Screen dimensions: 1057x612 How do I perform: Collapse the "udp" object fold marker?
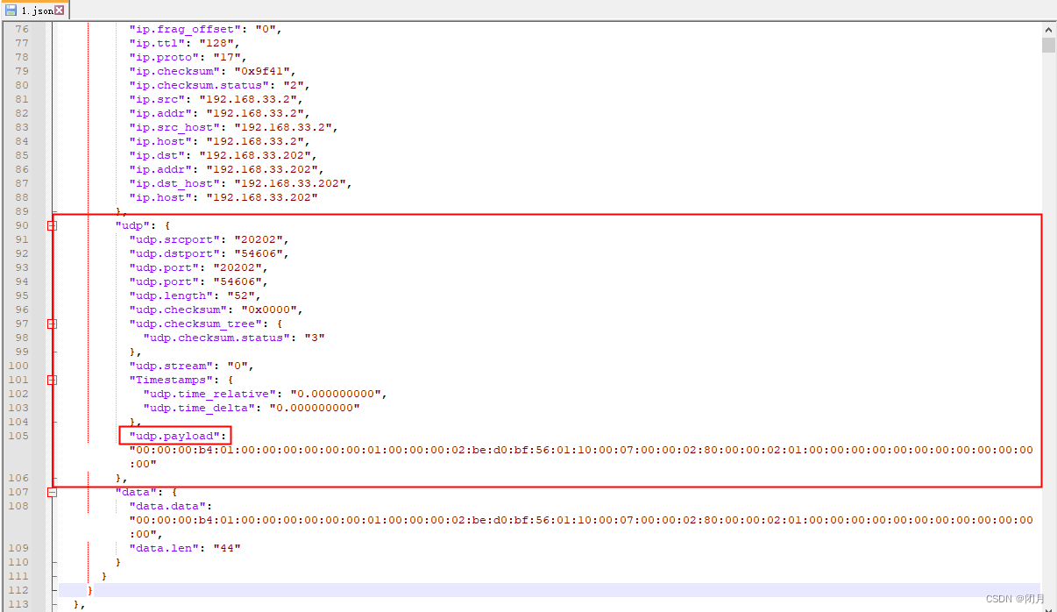tap(53, 225)
